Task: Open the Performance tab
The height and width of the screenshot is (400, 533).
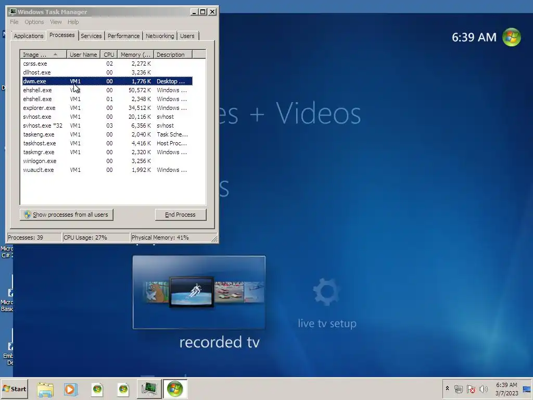Action: [x=124, y=36]
